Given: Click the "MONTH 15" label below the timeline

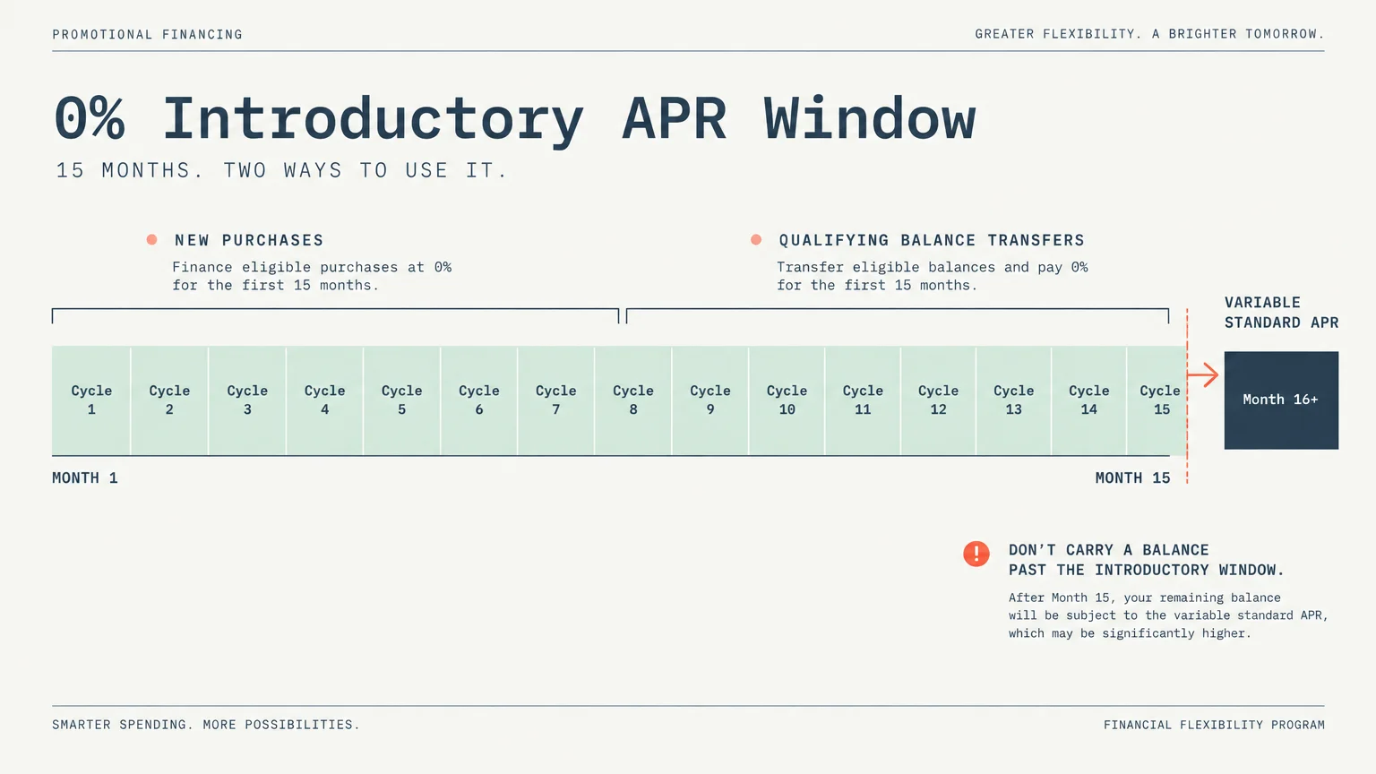Looking at the screenshot, I should pyautogui.click(x=1132, y=478).
